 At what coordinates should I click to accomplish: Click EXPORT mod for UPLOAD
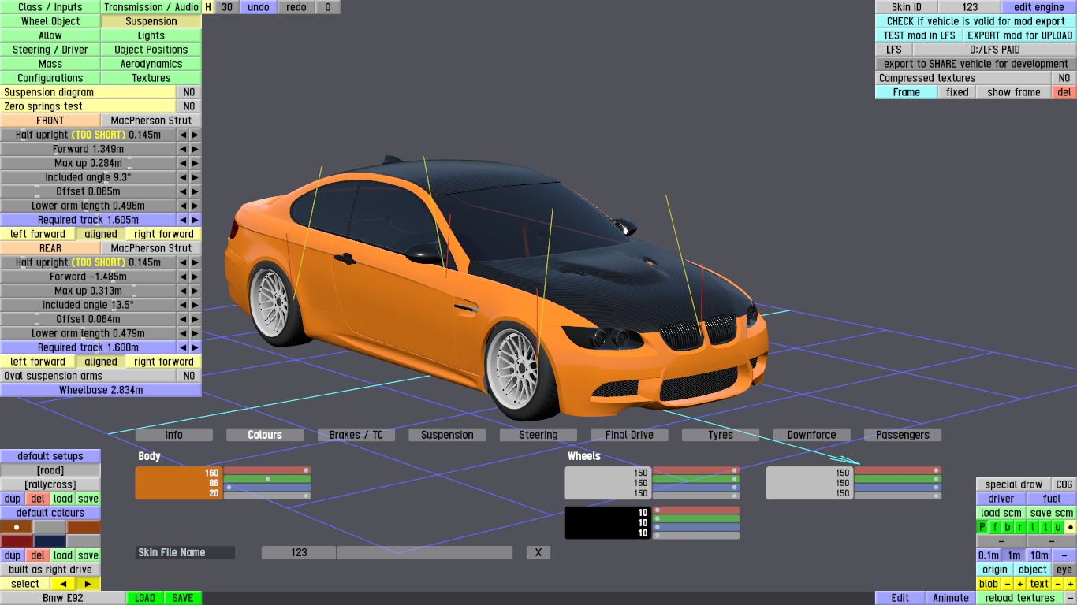(1020, 35)
